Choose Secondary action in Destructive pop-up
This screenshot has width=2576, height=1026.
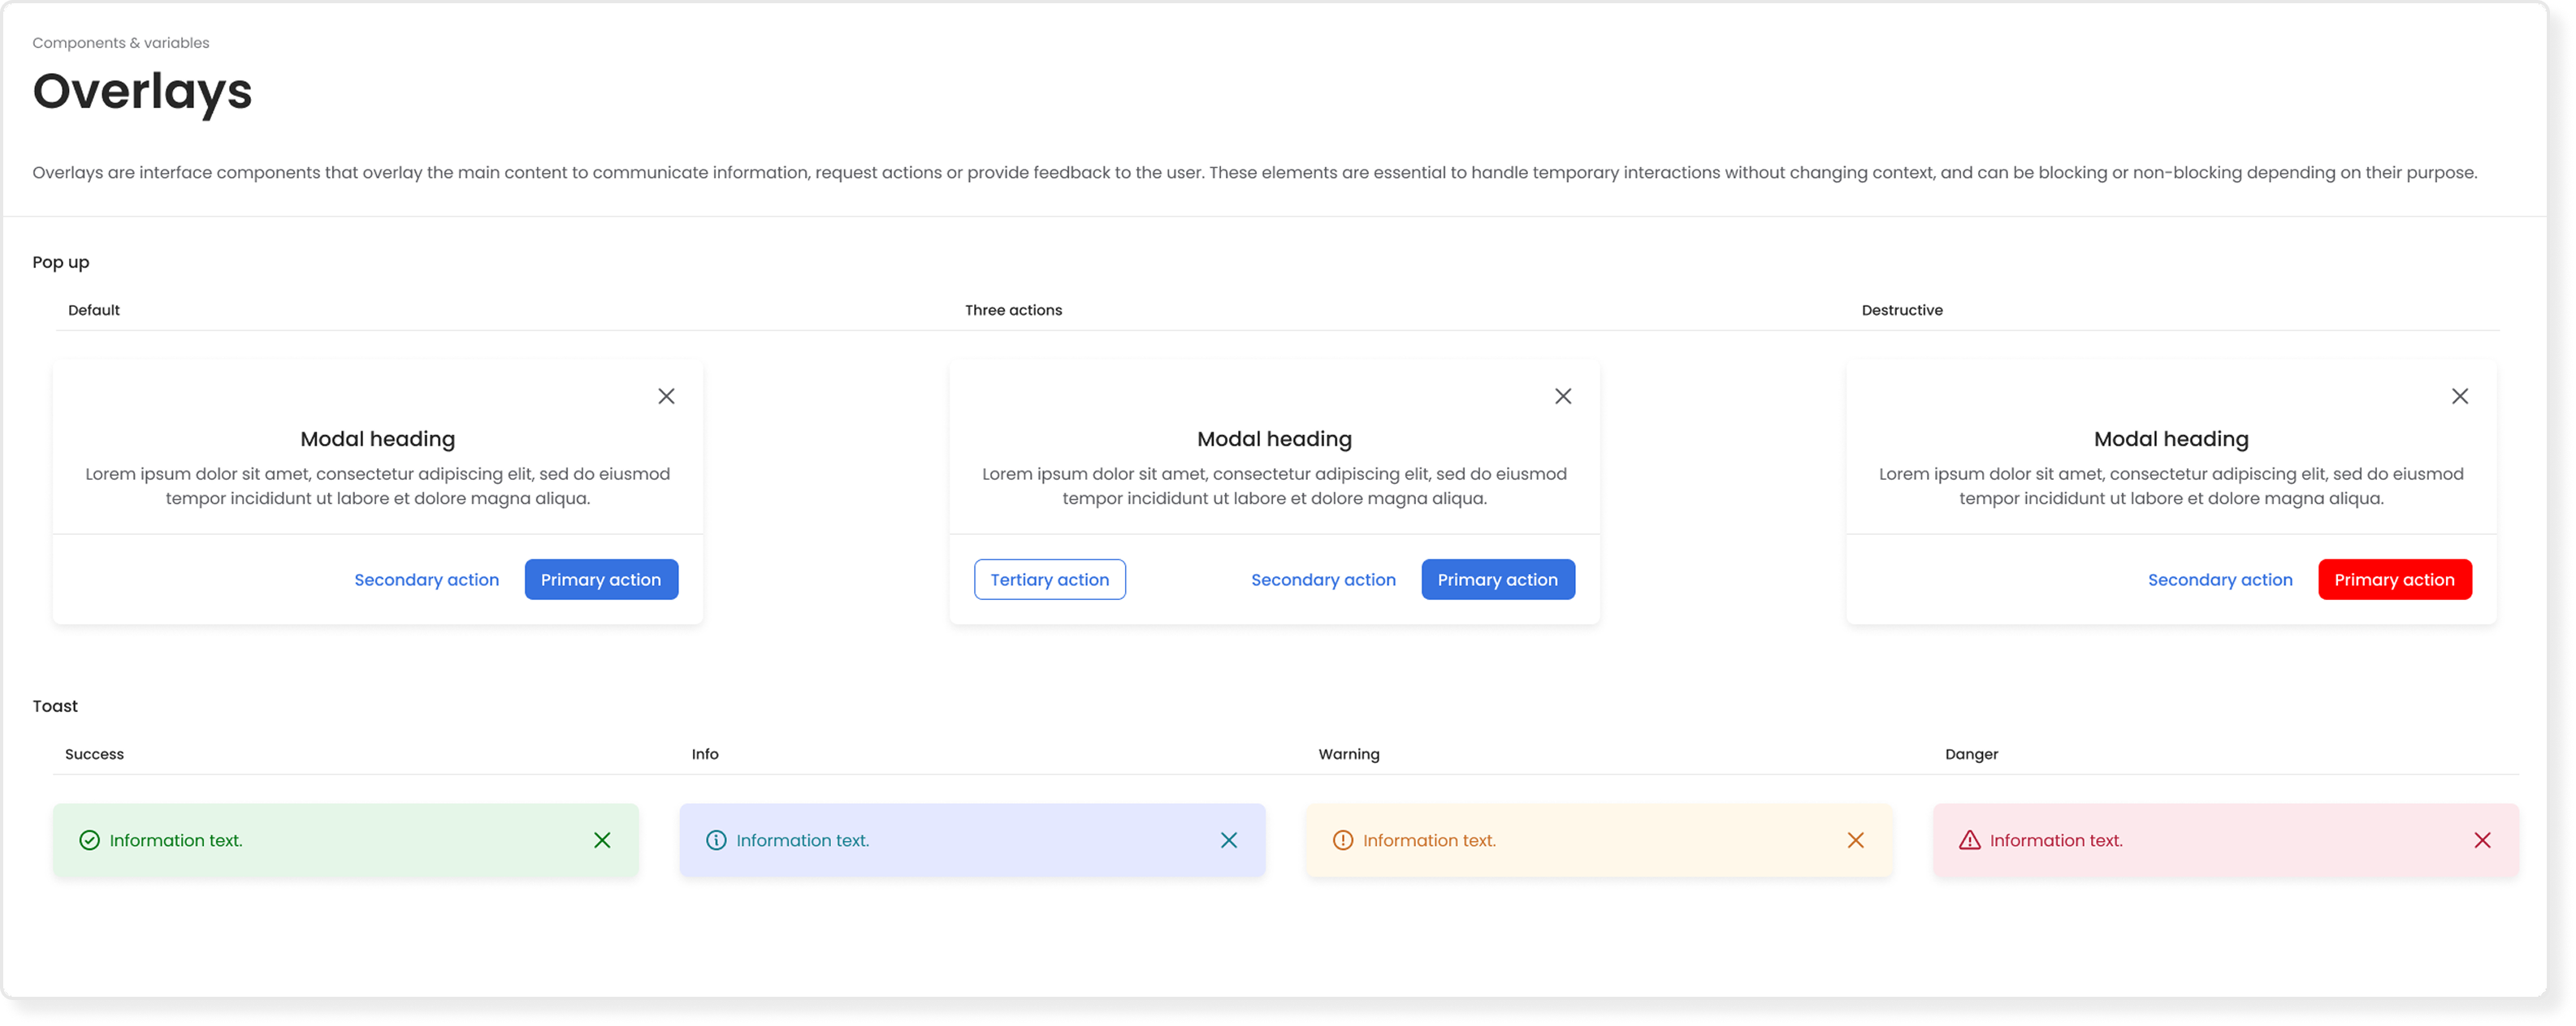point(2220,580)
